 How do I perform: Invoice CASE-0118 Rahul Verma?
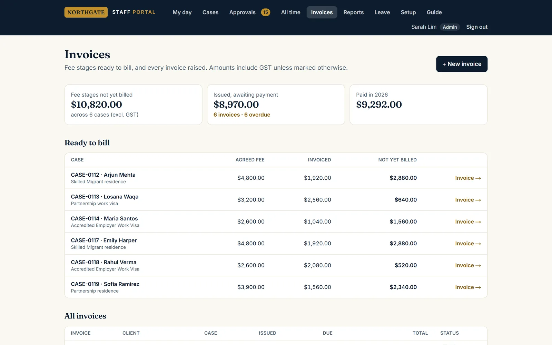coord(468,265)
